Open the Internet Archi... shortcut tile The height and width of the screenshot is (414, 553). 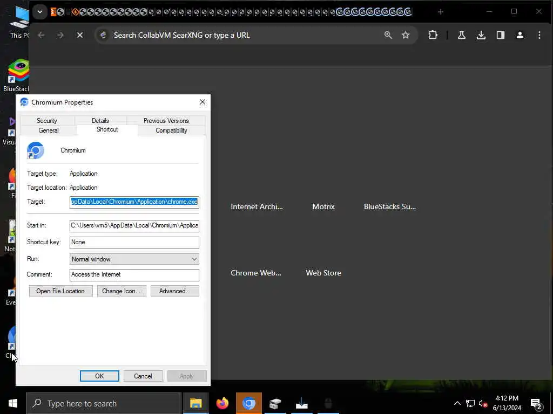coord(257,206)
